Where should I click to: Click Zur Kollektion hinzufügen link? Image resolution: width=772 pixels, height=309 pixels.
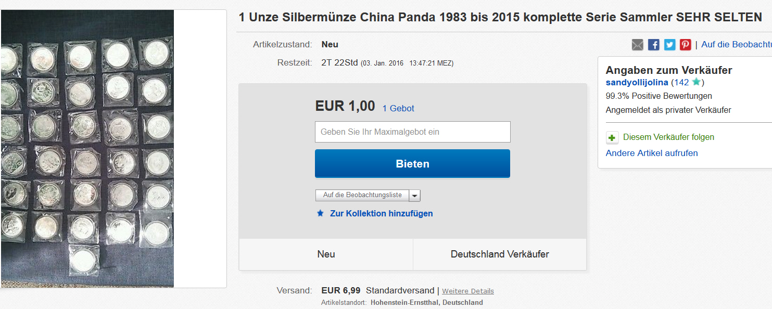[381, 213]
